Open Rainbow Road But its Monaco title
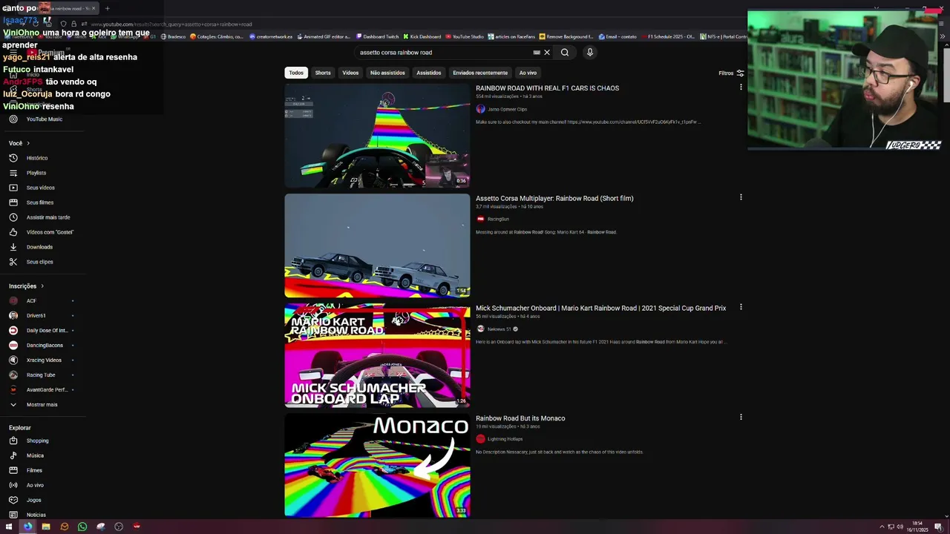This screenshot has width=950, height=534. click(520, 418)
